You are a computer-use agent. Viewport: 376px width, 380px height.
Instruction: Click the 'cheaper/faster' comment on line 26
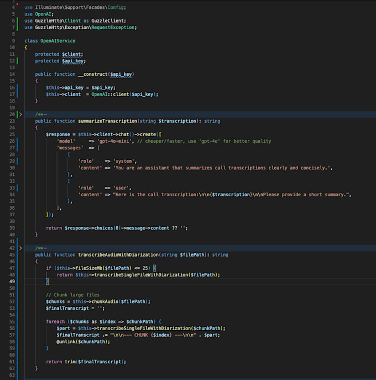pyautogui.click(x=204, y=141)
